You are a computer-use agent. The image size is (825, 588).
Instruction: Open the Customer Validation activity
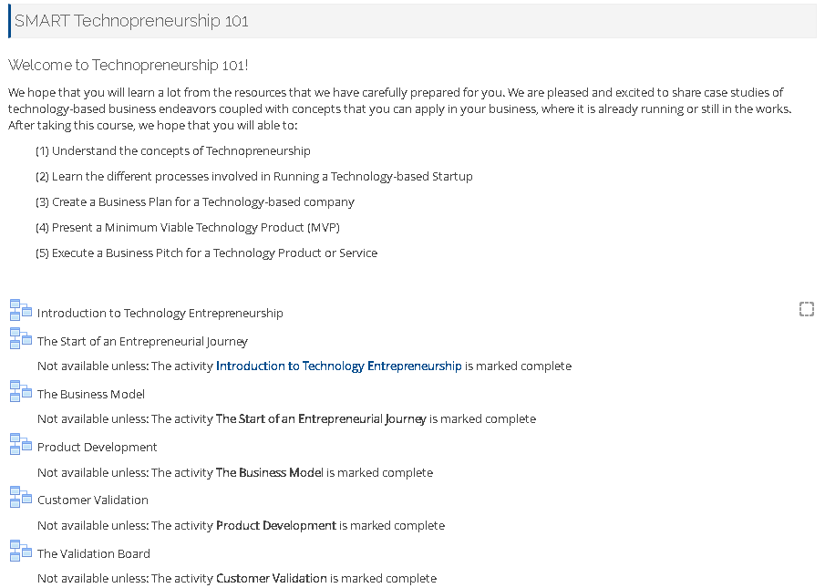(x=93, y=500)
